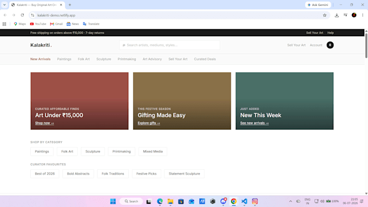368x207 pixels.
Task: Open Sell Your Art nav tab
Action: [178, 59]
